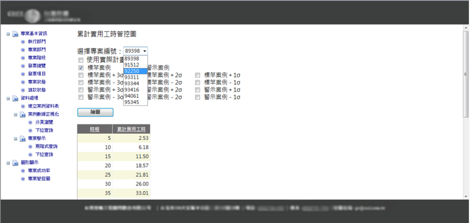Viewport: 470px width, 223px height.
Task: Go to 發票總覽 in the sidebar
Action: click(37, 66)
